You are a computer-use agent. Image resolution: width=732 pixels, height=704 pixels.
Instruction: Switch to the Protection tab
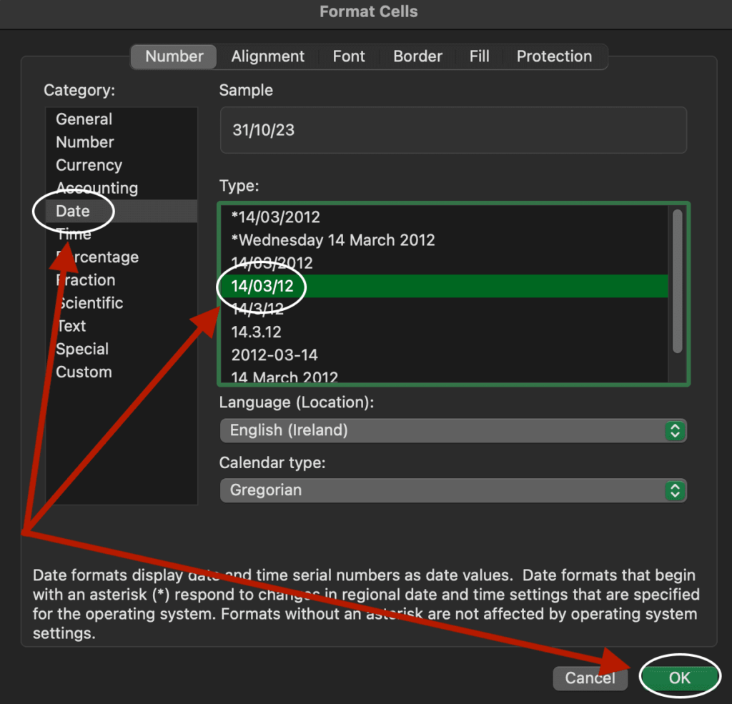click(x=554, y=56)
